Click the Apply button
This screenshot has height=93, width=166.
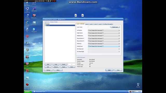[x=109, y=70]
